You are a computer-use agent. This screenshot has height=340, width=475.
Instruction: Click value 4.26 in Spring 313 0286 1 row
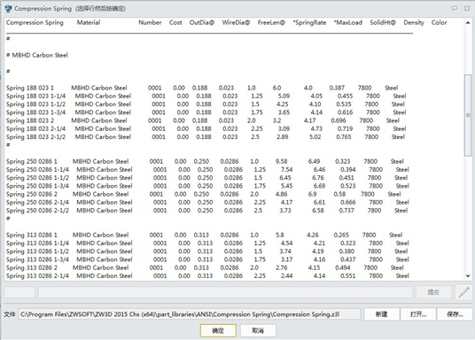click(313, 235)
